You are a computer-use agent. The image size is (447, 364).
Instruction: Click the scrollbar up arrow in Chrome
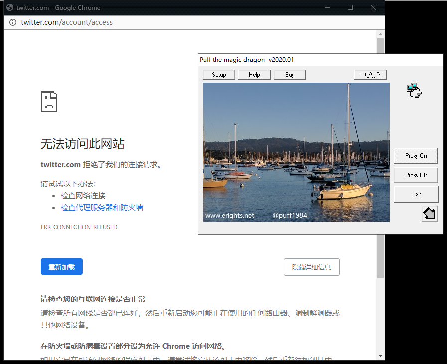pos(381,35)
